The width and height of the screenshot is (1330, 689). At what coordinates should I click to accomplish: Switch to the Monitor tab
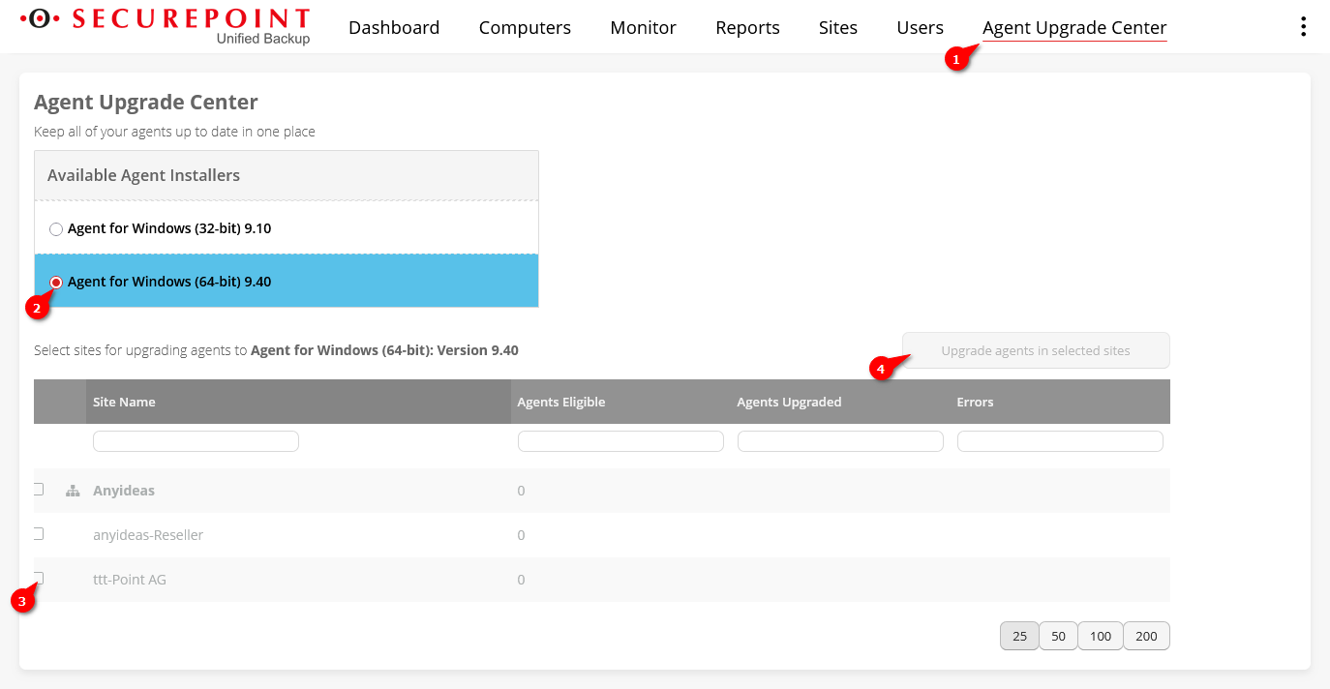pos(643,28)
